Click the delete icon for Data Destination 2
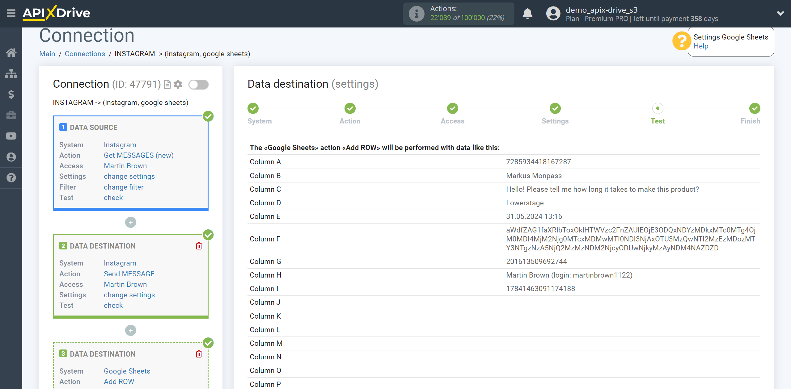This screenshot has width=791, height=389. [199, 246]
